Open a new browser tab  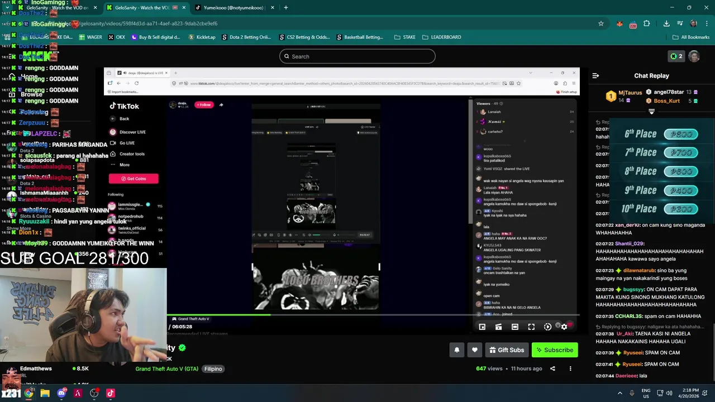click(285, 8)
